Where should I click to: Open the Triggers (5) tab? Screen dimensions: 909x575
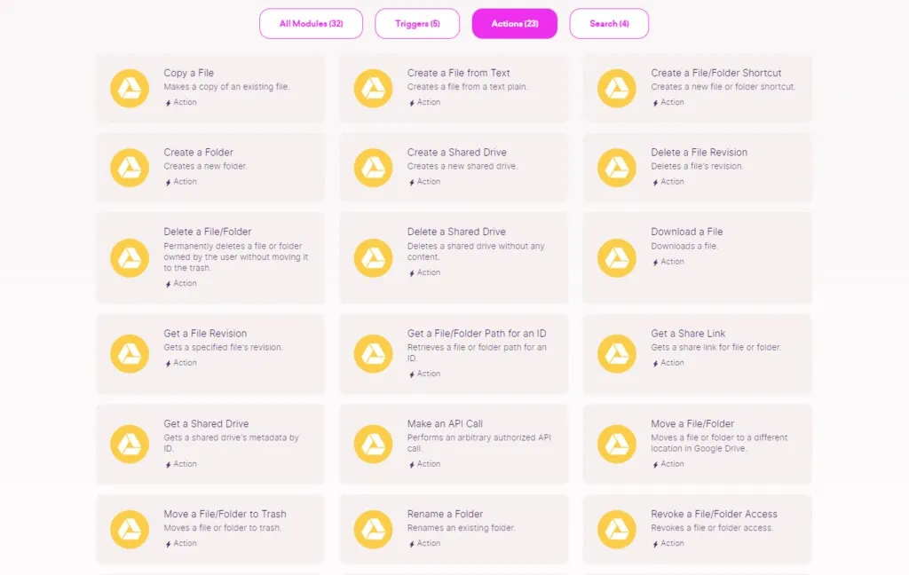417,24
